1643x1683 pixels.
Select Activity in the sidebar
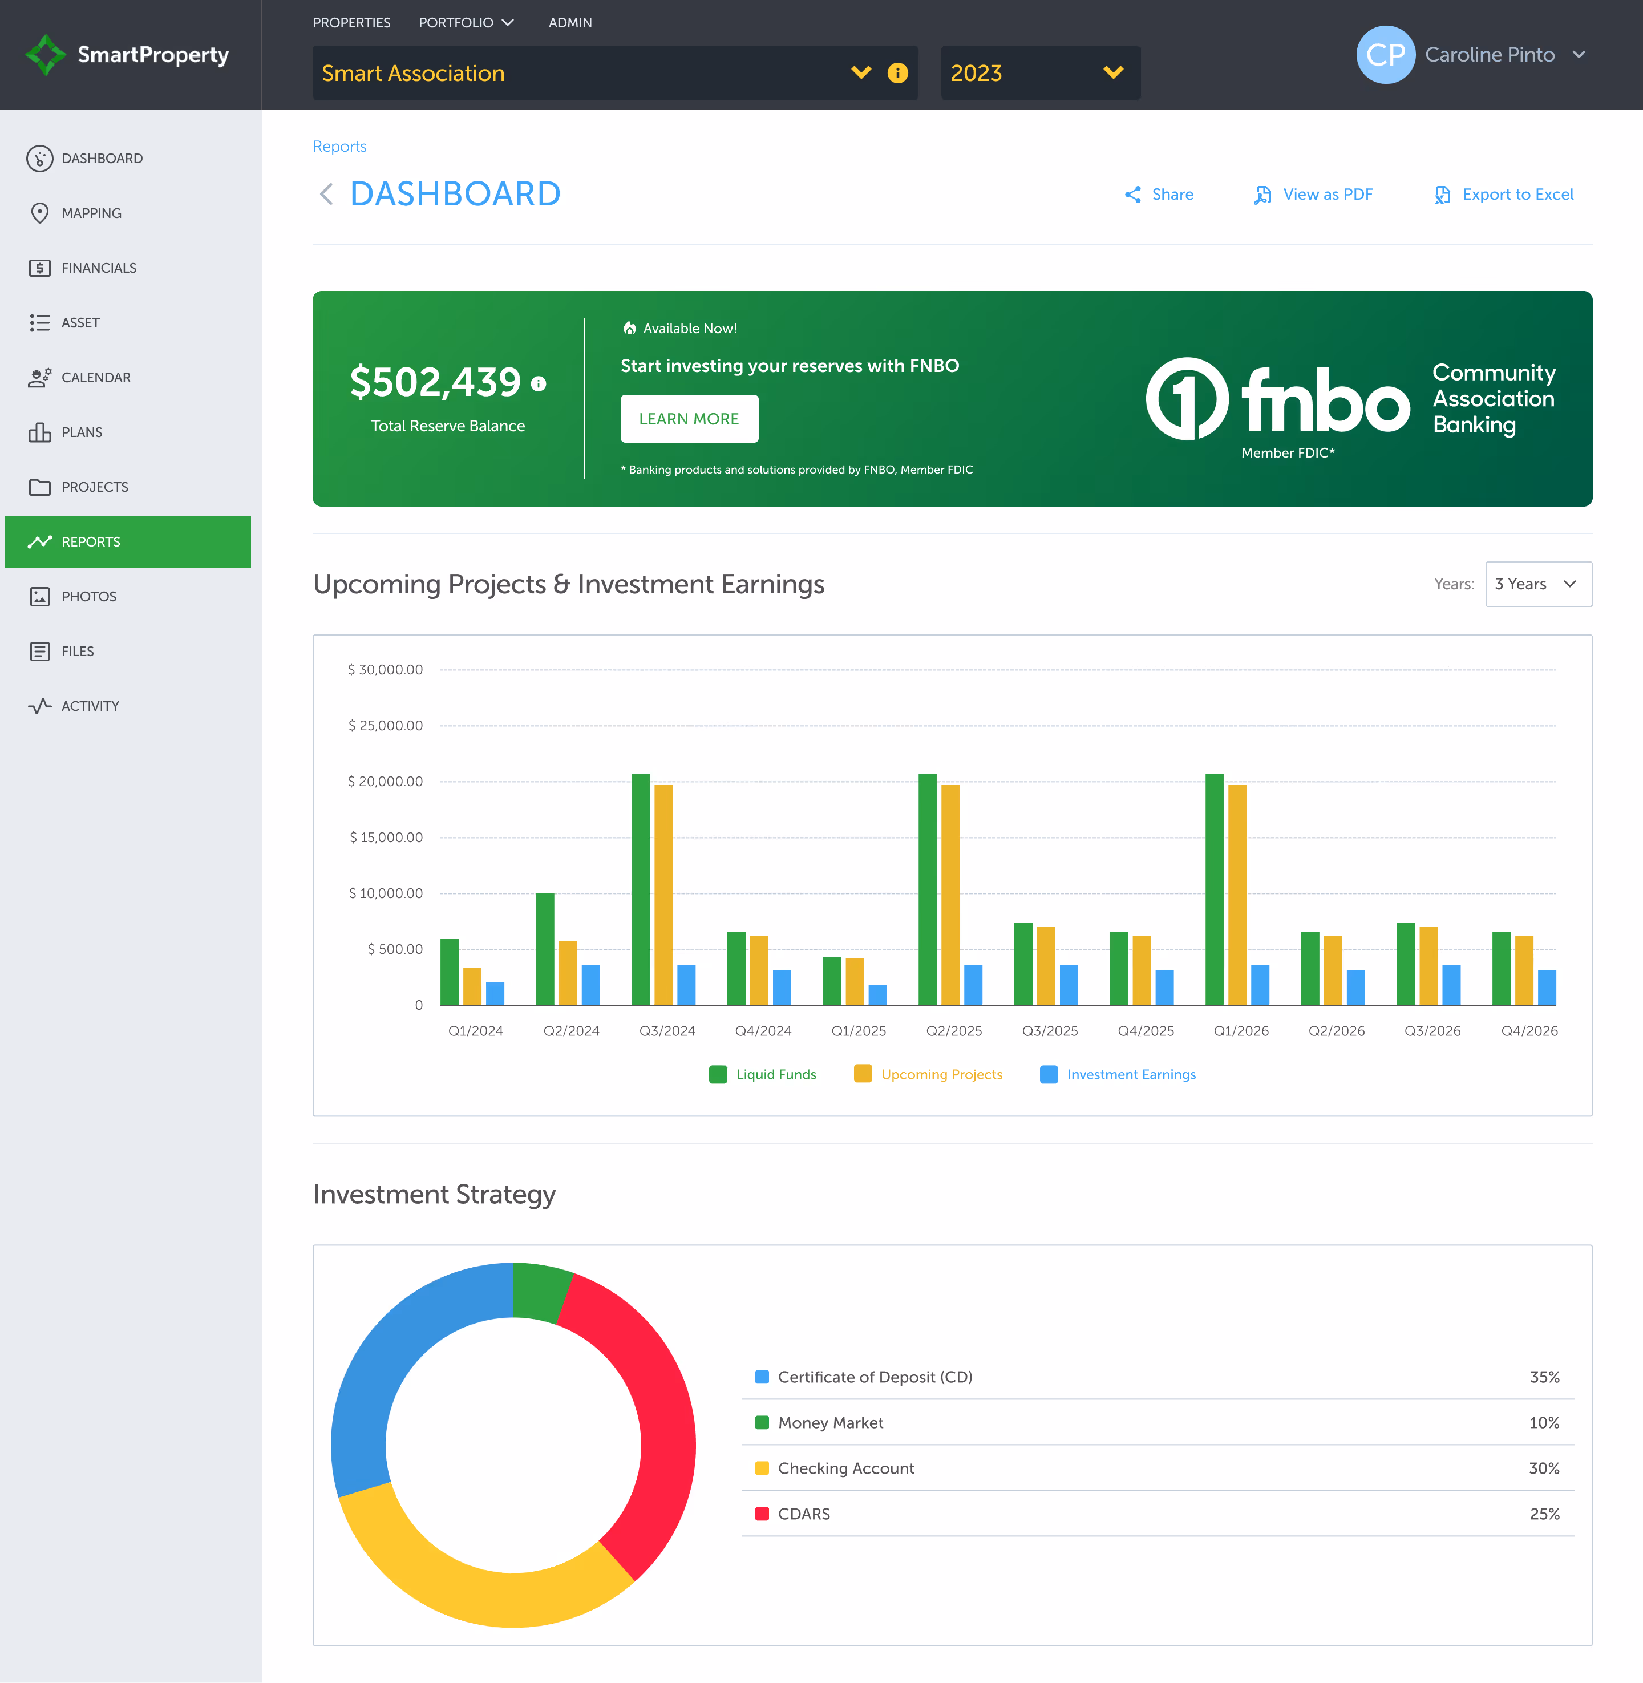click(128, 707)
